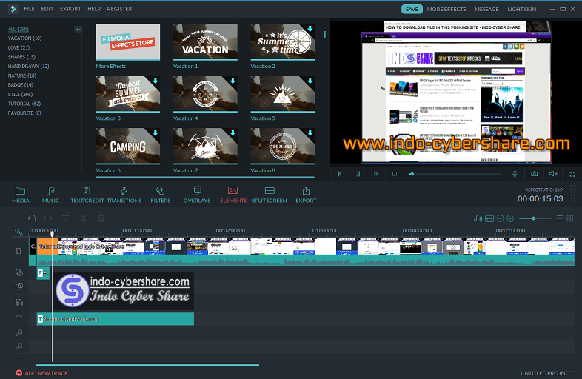Screen dimensions: 582x379
Task: Open the Overlays tab
Action: [x=197, y=195]
